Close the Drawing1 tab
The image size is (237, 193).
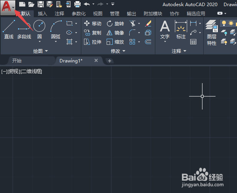(x=96, y=61)
